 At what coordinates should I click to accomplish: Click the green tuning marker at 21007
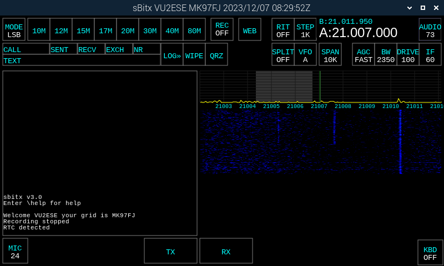click(x=320, y=86)
